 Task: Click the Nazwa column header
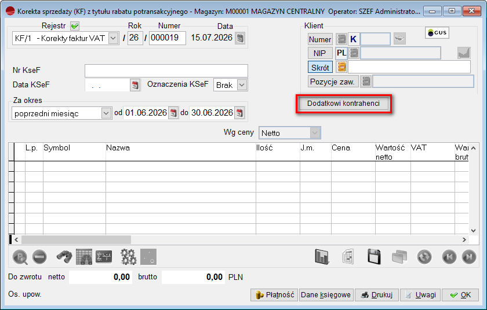[x=181, y=152]
